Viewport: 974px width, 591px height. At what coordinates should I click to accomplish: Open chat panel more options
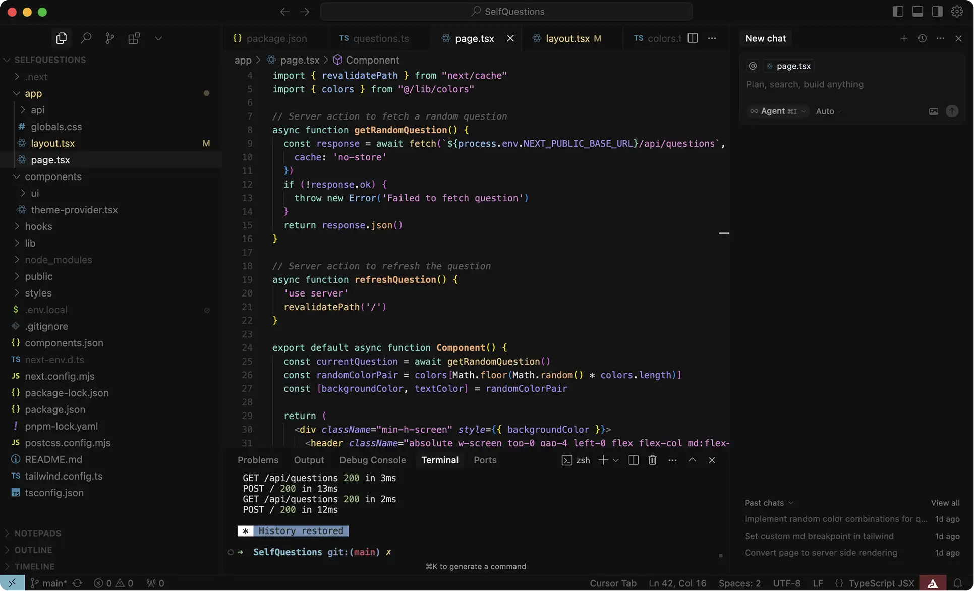tap(940, 38)
